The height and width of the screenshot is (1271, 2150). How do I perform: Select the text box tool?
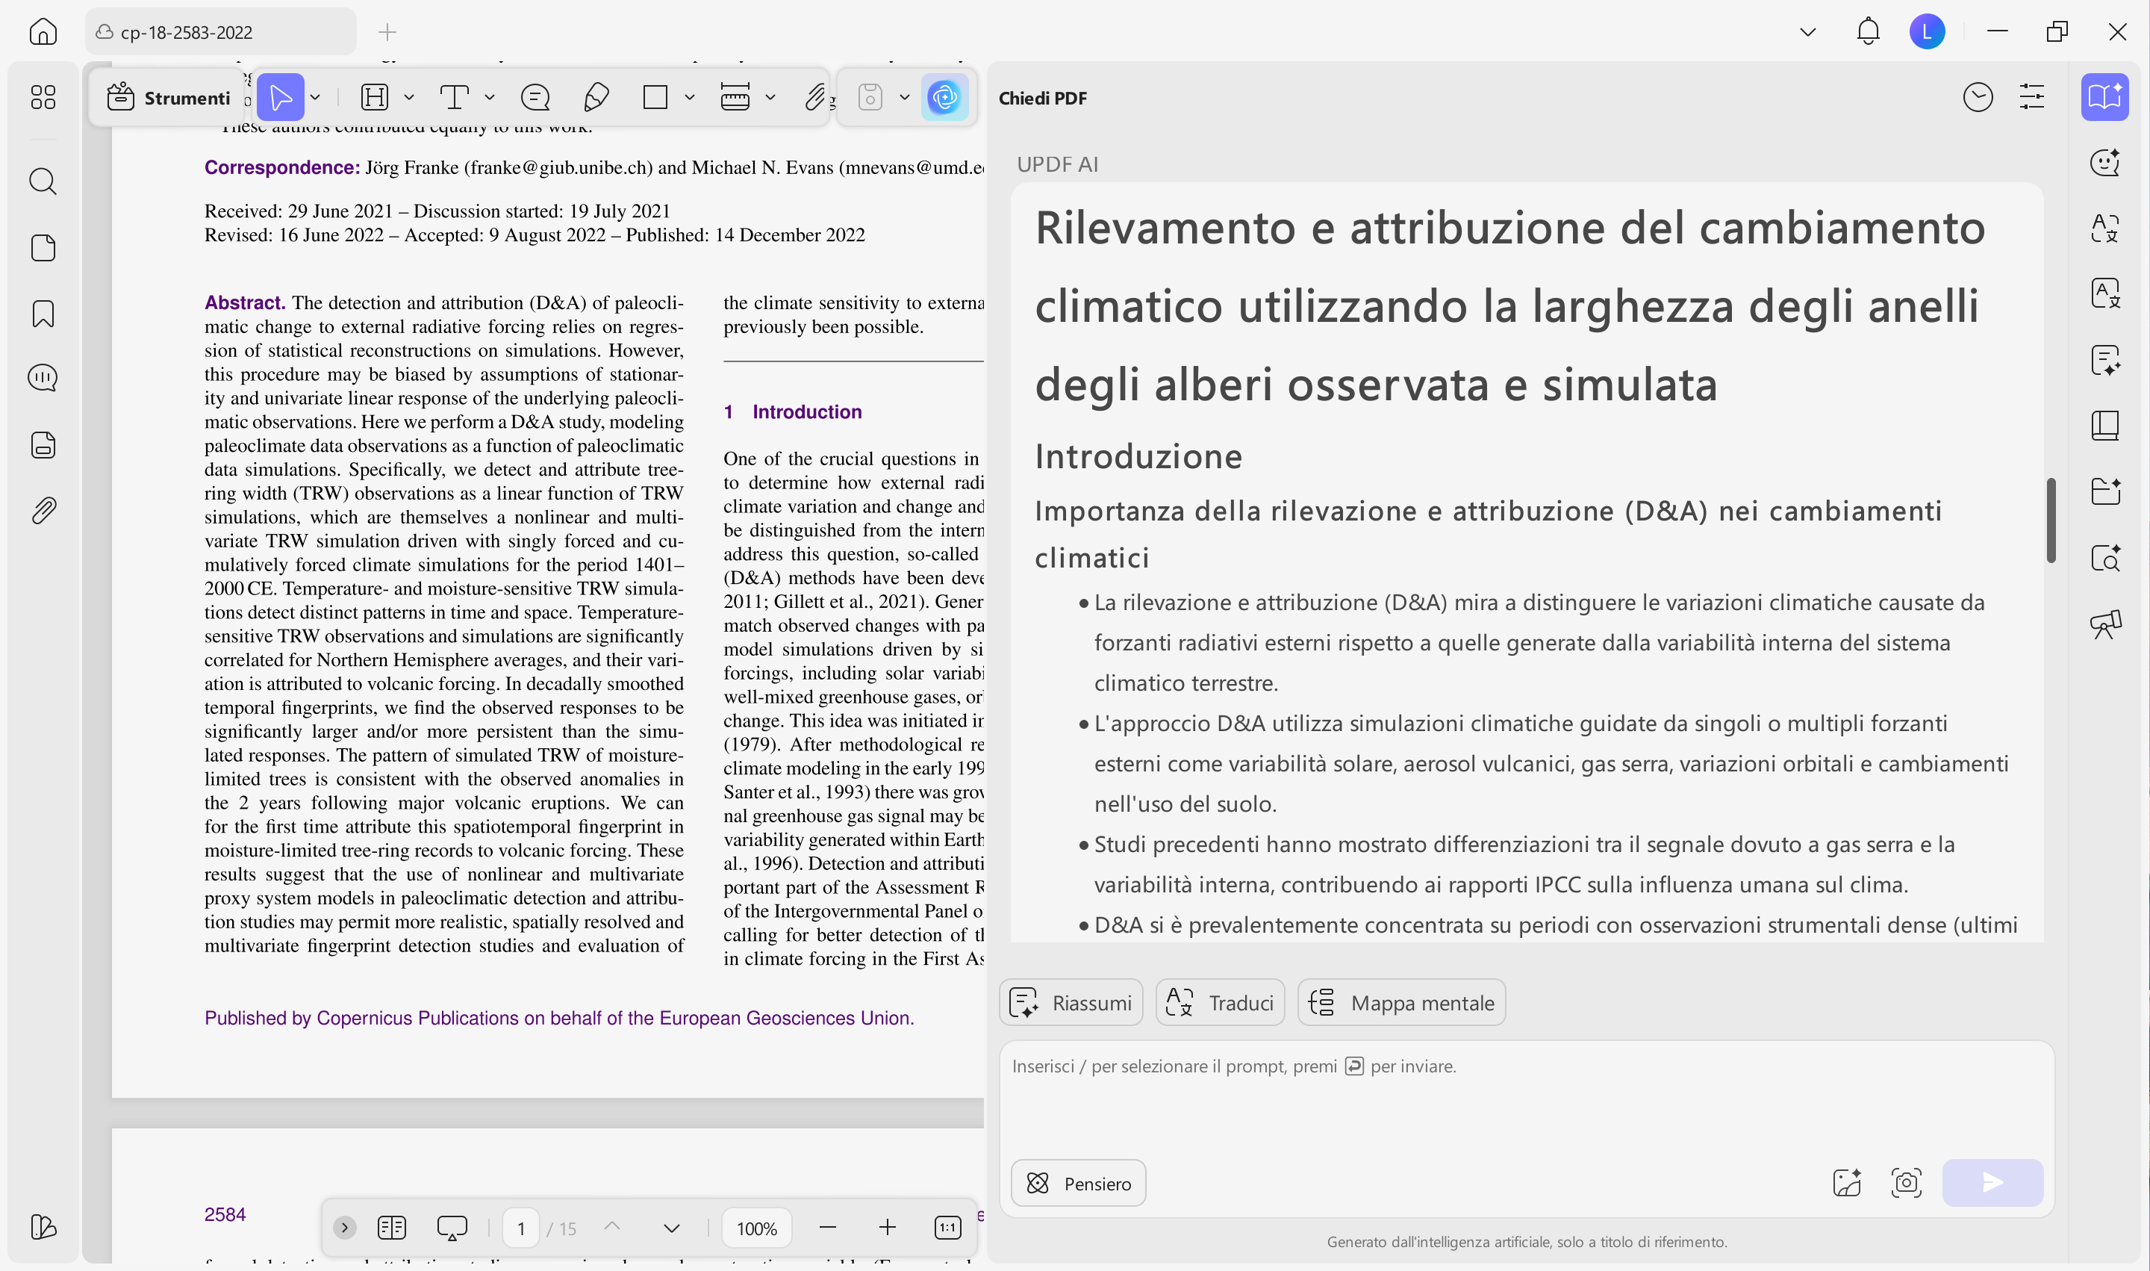454,98
